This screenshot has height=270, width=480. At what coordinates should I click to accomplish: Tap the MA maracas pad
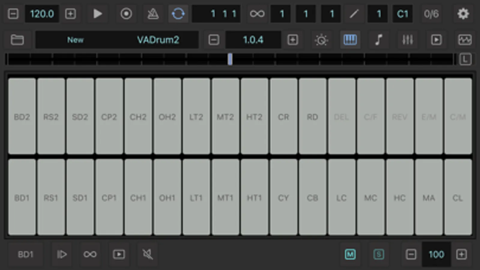429,197
